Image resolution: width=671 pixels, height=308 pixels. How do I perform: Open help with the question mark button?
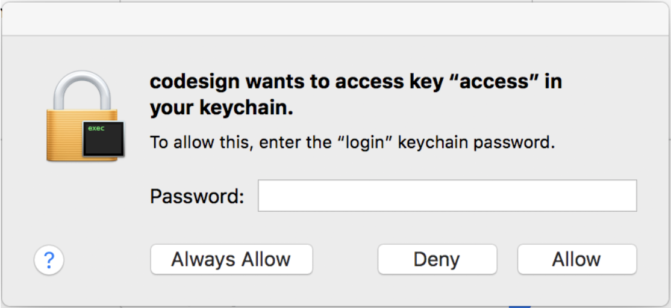click(49, 260)
